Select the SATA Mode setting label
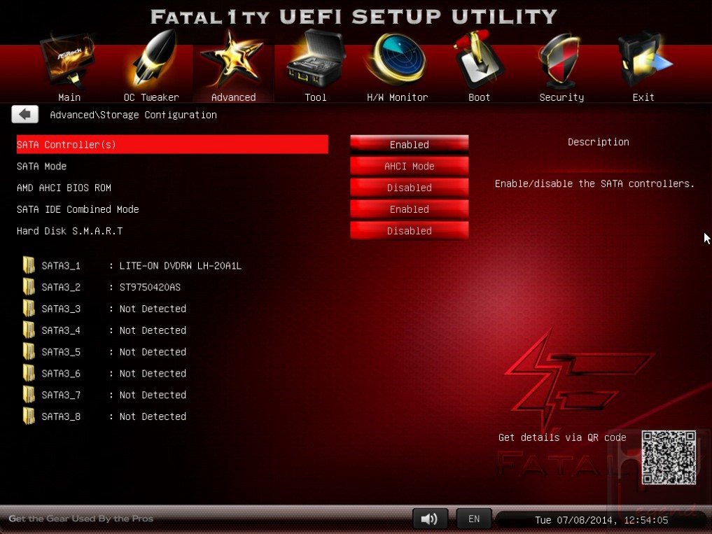 pyautogui.click(x=42, y=166)
